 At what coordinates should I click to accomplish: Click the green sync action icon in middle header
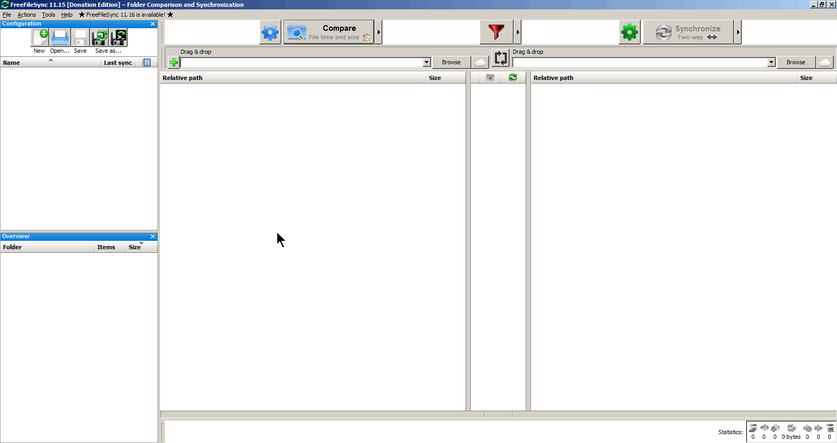513,77
